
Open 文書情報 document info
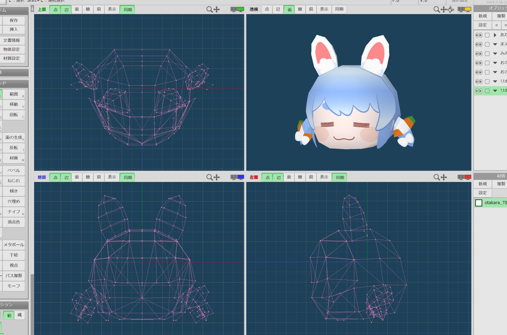coord(12,41)
